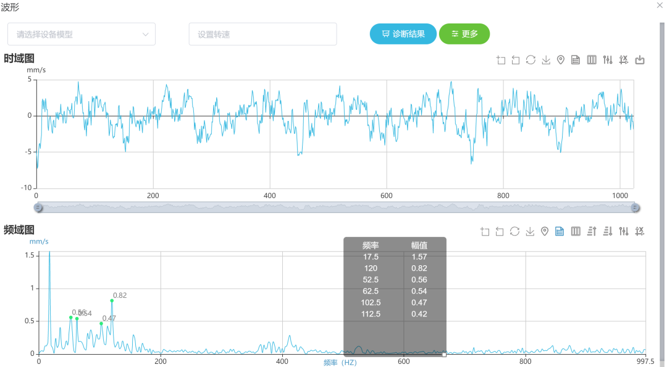The height and width of the screenshot is (367, 667).
Task: Click sort descending icon in frequency-domain toolbar
Action: click(x=608, y=231)
